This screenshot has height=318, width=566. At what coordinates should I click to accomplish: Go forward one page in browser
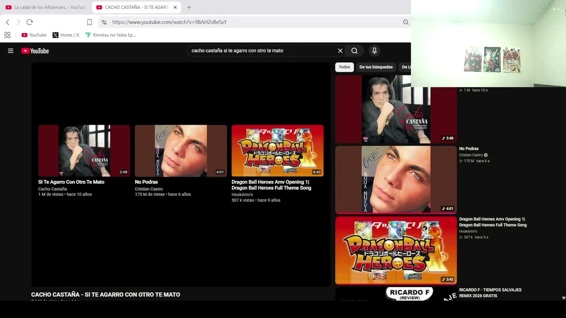pyautogui.click(x=18, y=22)
